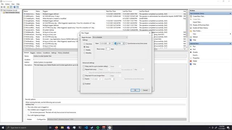Click the Forward arrow toolbar icon

(x=4, y=7)
